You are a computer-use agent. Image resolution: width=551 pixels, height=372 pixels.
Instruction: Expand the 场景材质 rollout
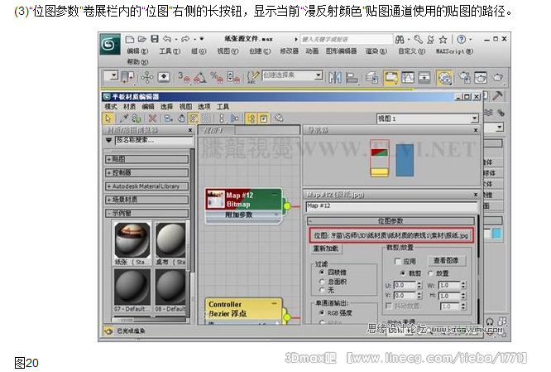146,200
